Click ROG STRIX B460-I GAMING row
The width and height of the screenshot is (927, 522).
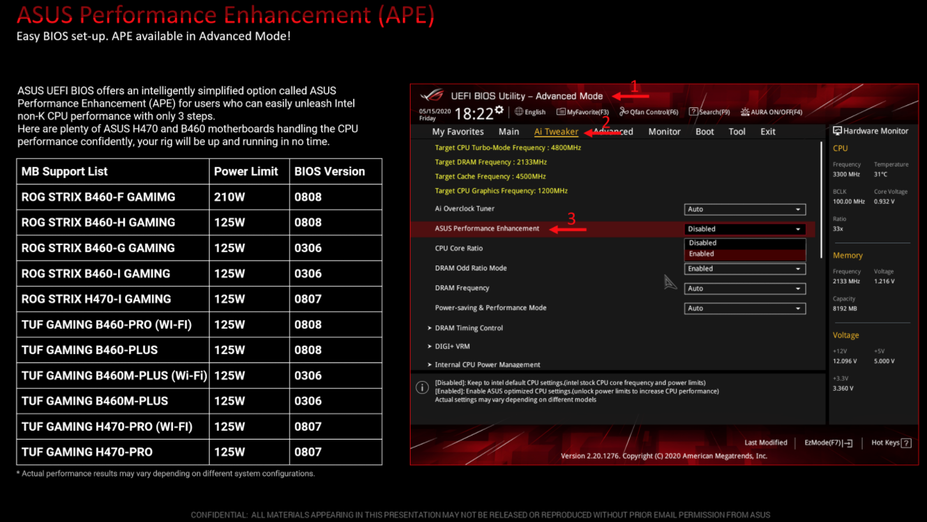(199, 274)
